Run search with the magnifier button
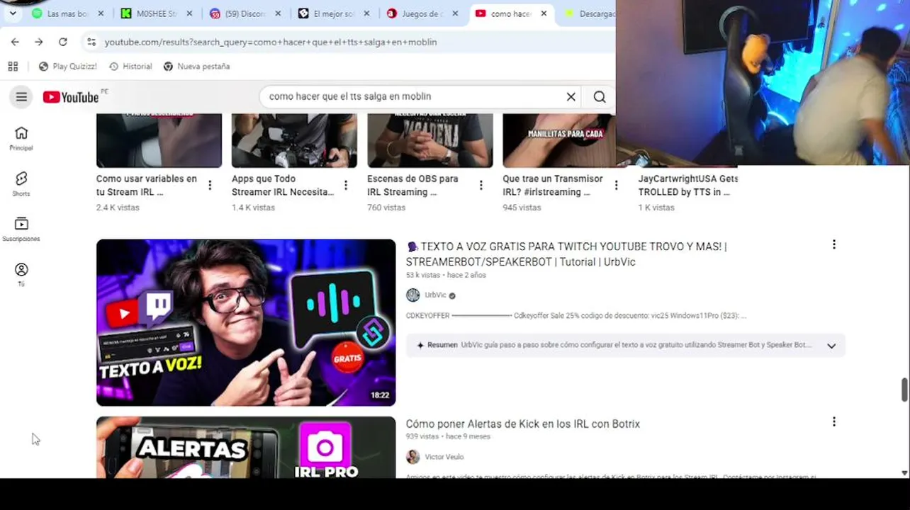The image size is (910, 510). coord(600,97)
